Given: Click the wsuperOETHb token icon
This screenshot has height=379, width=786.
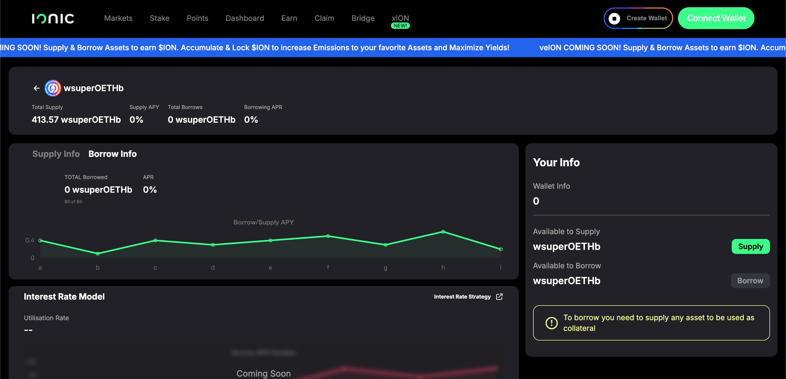Looking at the screenshot, I should 53,88.
